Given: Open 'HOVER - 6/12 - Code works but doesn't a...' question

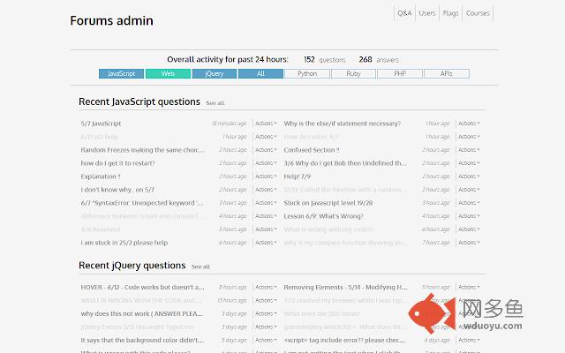Looking at the screenshot, I should [142, 288].
